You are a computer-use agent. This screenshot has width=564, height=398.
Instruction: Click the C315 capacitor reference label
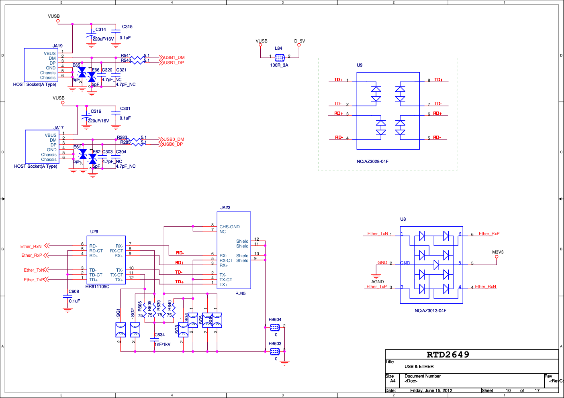127,27
